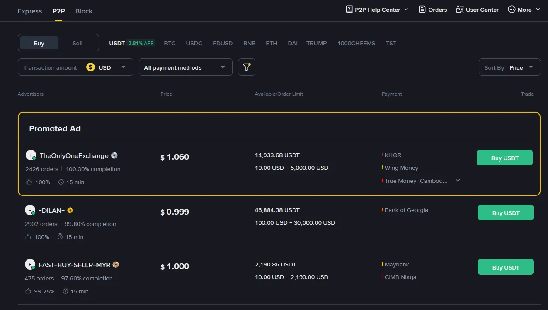Switch to the Sell side
The width and height of the screenshot is (548, 310).
tap(77, 43)
